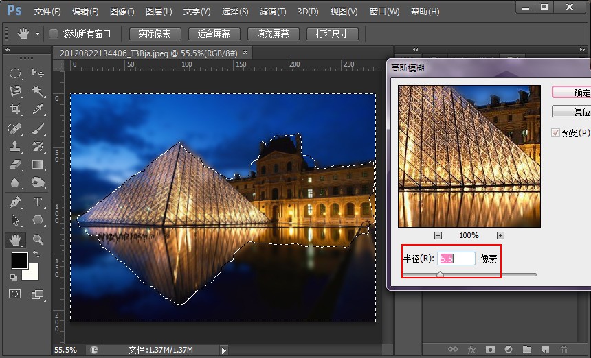Select the Clone Stamp tool
The image size is (591, 358).
(x=15, y=147)
